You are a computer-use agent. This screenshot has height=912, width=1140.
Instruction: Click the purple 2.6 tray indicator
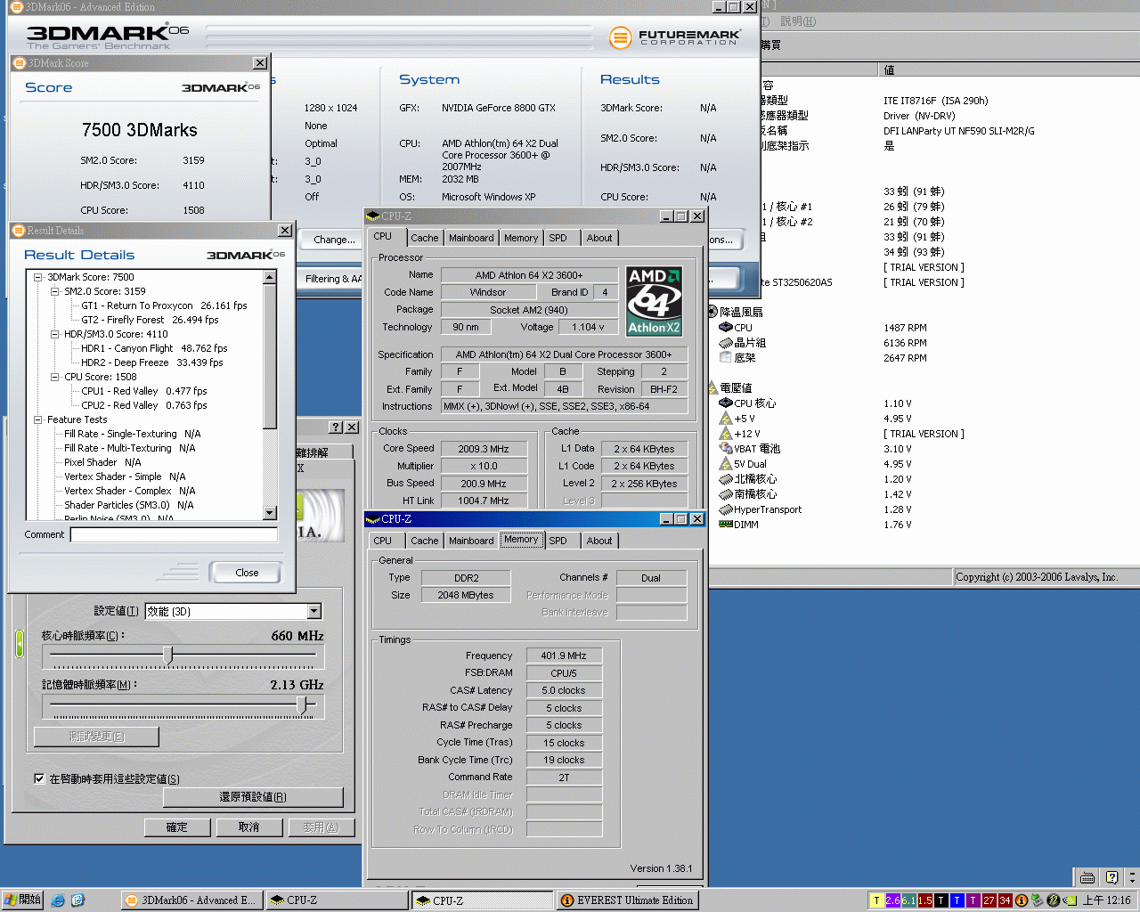893,900
